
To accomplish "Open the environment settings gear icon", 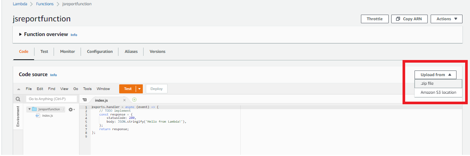I will [x=71, y=109].
